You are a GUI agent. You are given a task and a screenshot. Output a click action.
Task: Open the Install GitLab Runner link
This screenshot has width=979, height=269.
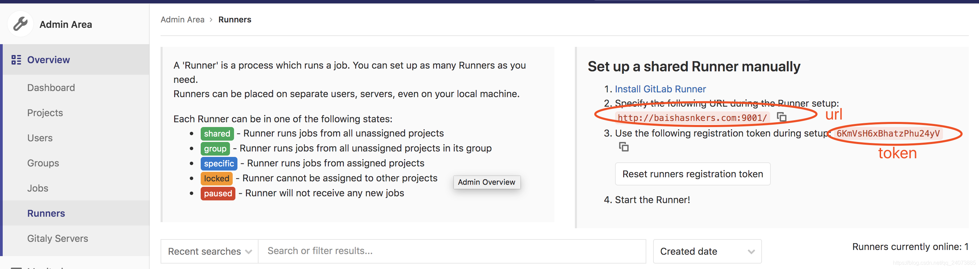(x=660, y=89)
